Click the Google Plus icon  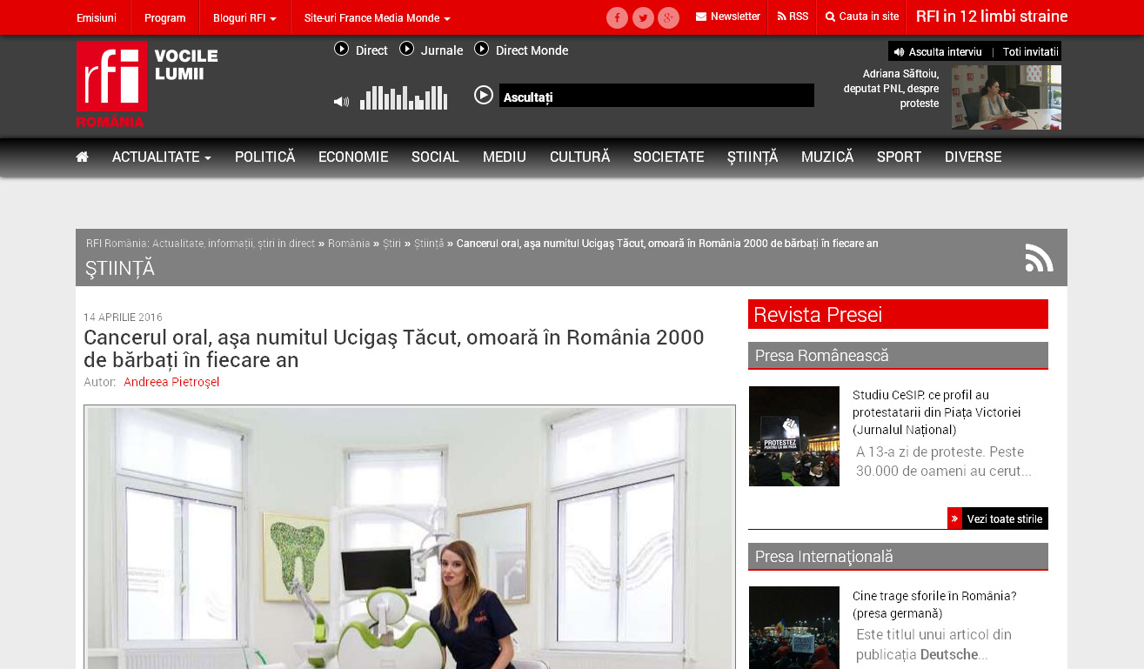[668, 17]
